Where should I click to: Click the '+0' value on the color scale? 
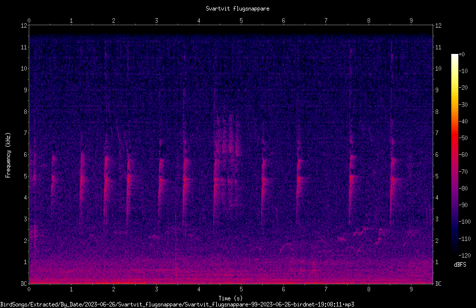coord(461,54)
